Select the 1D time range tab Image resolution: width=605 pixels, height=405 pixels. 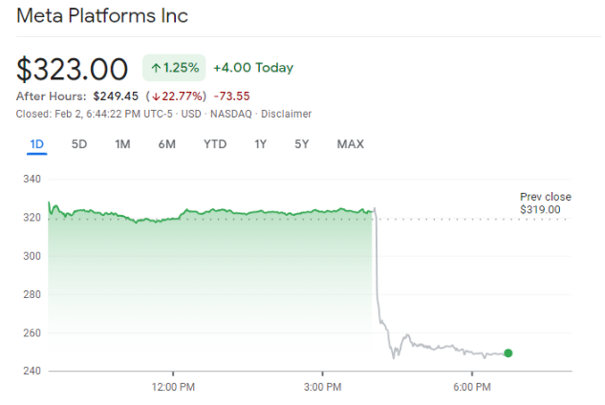36,144
